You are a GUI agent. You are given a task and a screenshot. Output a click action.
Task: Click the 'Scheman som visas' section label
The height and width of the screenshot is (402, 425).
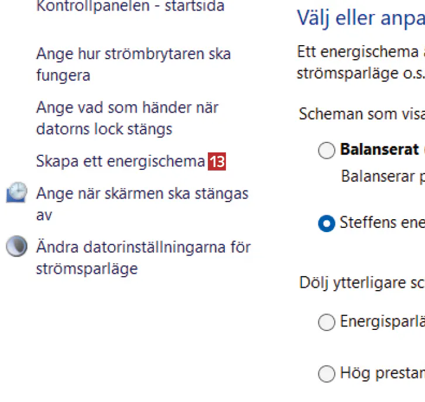click(x=361, y=114)
